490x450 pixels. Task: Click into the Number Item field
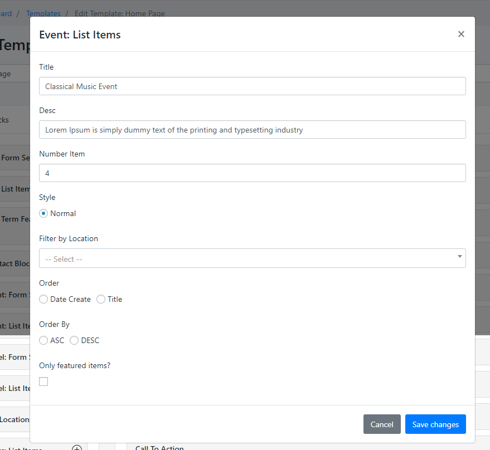tap(252, 173)
